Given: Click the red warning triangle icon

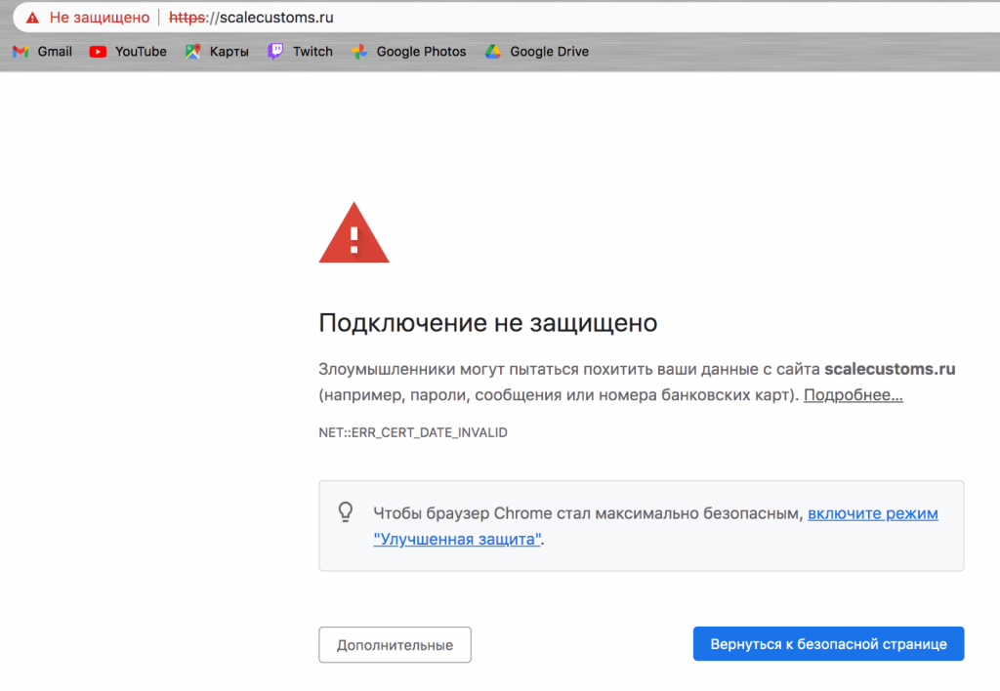Looking at the screenshot, I should click(x=354, y=234).
